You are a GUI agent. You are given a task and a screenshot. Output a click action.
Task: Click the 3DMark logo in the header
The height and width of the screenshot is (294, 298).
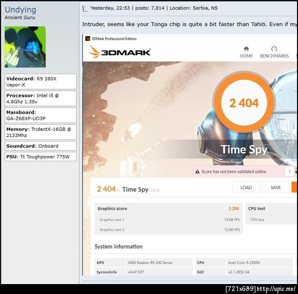click(x=120, y=52)
